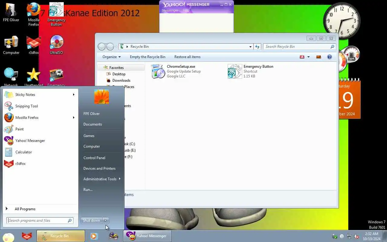The image size is (387, 242).
Task: Select the Network desktop icon
Action: coord(11,77)
